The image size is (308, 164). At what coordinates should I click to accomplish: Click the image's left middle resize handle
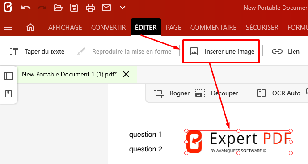click(x=186, y=142)
